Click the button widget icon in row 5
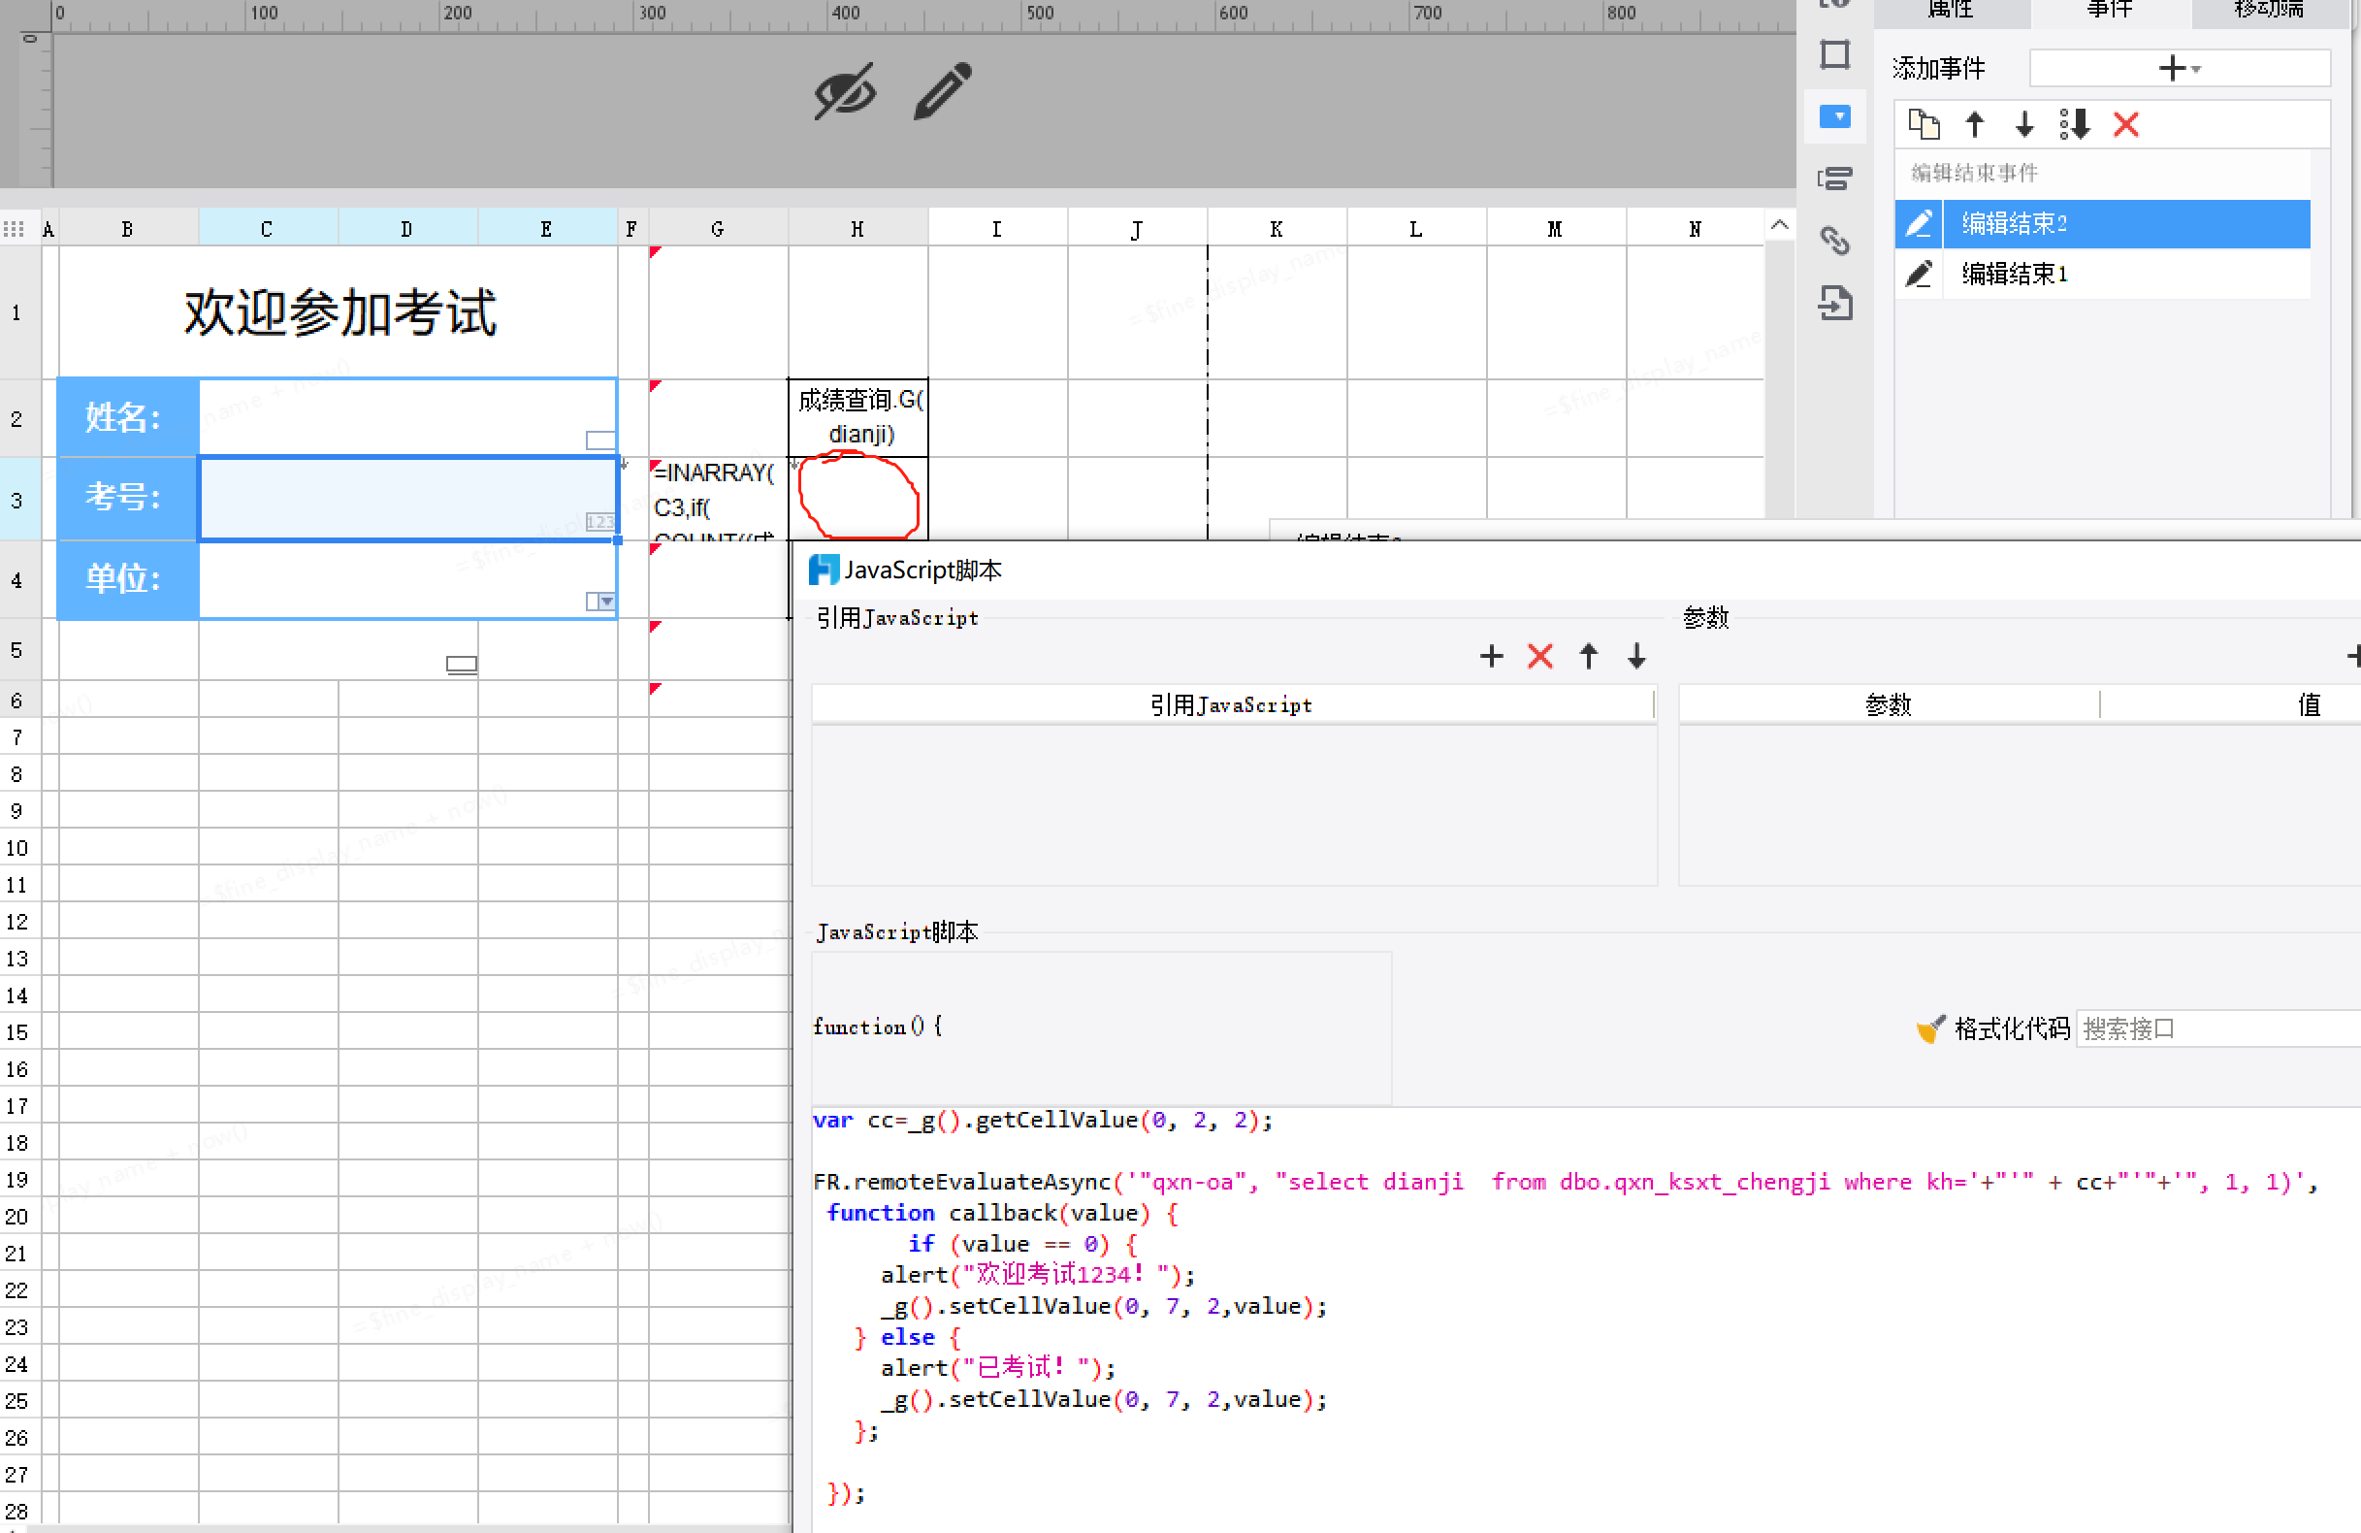This screenshot has width=2361, height=1533. [x=462, y=664]
